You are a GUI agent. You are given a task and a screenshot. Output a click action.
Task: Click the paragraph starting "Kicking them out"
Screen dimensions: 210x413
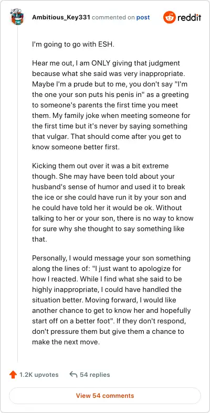(x=113, y=203)
